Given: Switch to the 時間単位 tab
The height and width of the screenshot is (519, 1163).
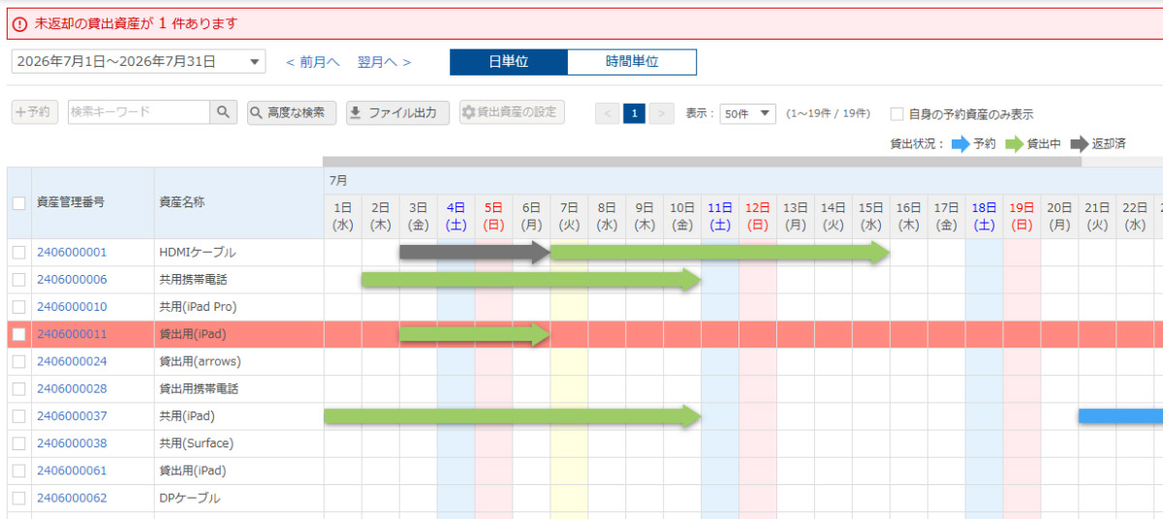Looking at the screenshot, I should (632, 62).
